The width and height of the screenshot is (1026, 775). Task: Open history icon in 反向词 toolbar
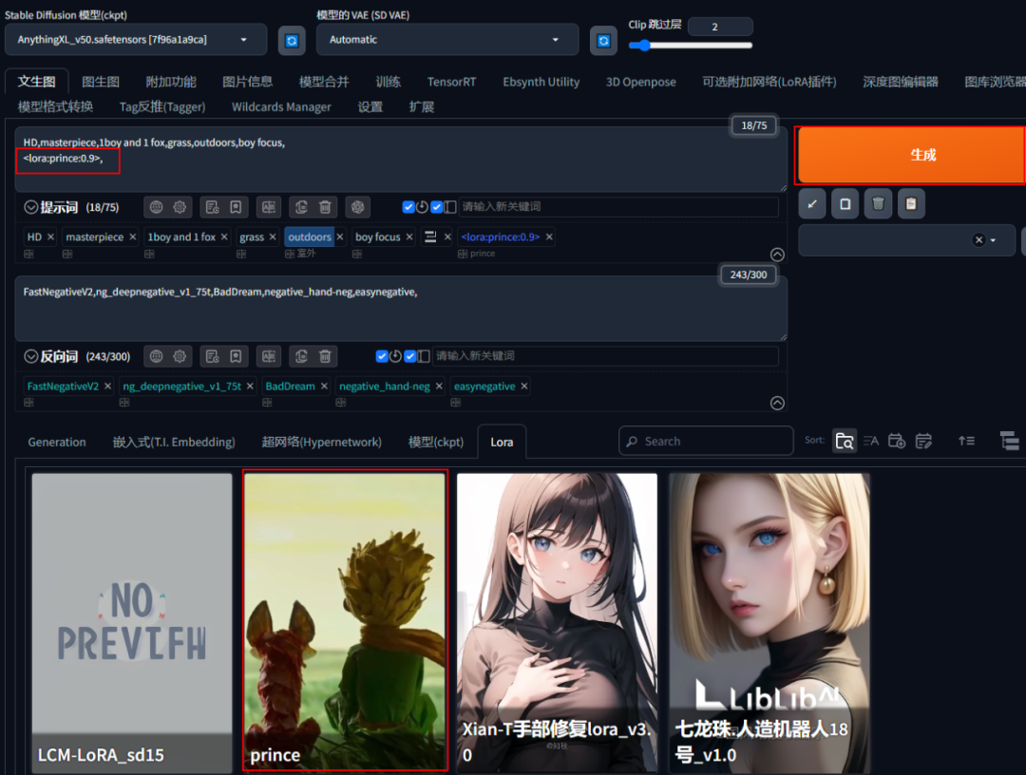click(x=212, y=356)
